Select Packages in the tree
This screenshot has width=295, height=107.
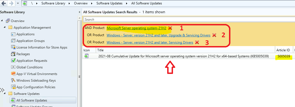23,54
